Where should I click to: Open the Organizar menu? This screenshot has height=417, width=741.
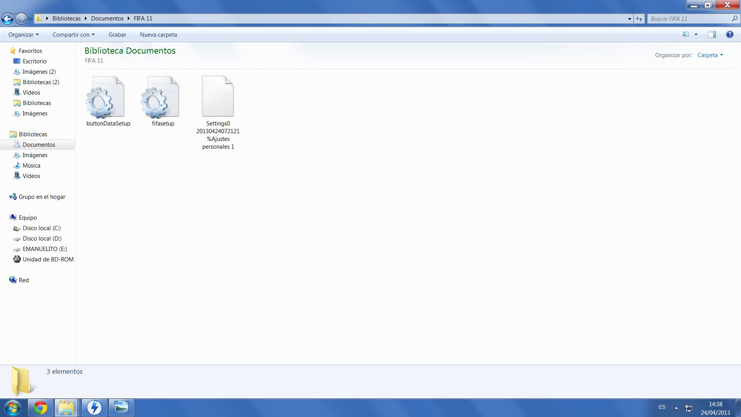[x=24, y=35]
